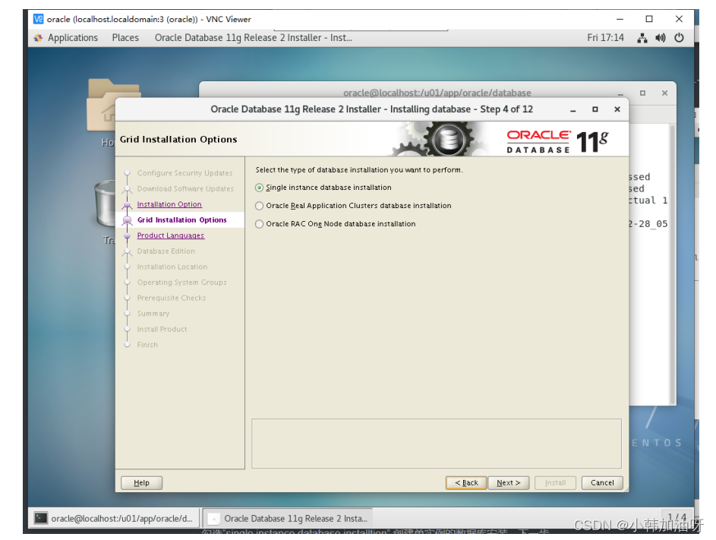716x540 pixels.
Task: Open the volume control icon
Action: (661, 38)
